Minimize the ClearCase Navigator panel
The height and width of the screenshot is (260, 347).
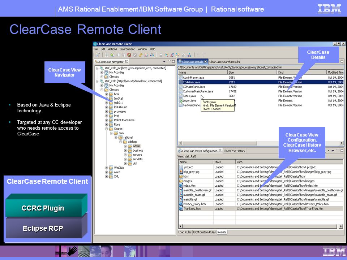coord(170,61)
